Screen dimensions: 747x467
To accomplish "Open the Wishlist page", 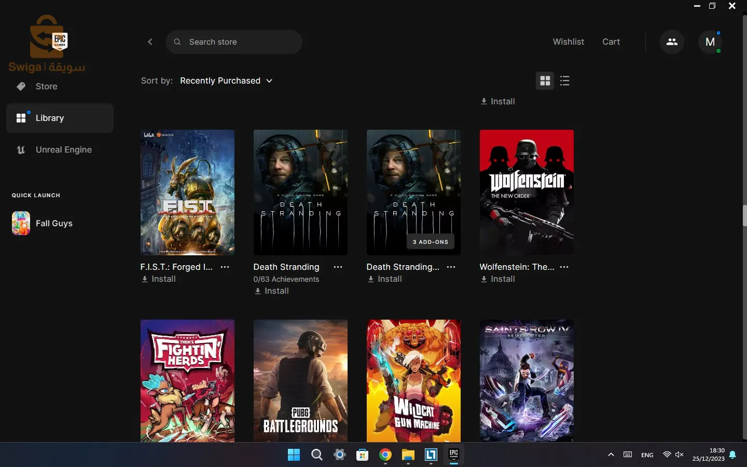I will click(569, 42).
